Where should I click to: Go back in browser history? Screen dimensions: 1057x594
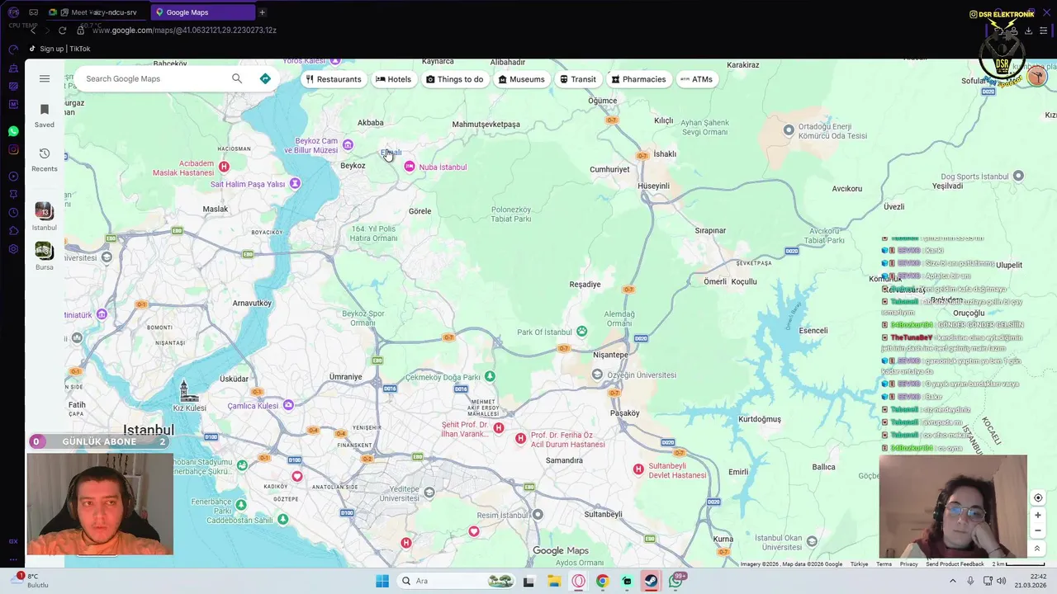tap(33, 31)
